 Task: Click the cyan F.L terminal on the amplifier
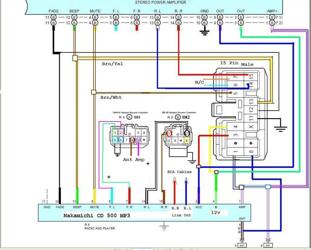(116, 28)
